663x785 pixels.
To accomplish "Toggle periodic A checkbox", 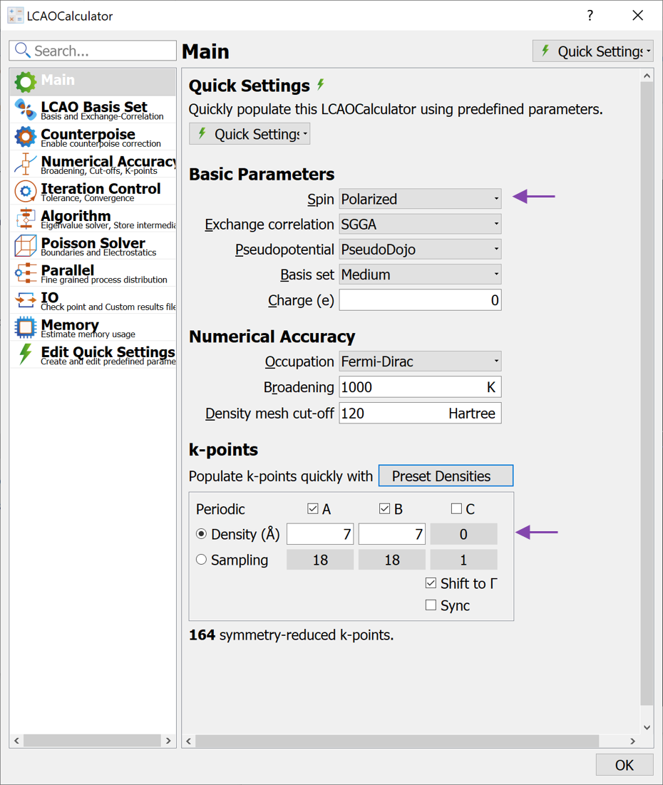I will (x=313, y=508).
